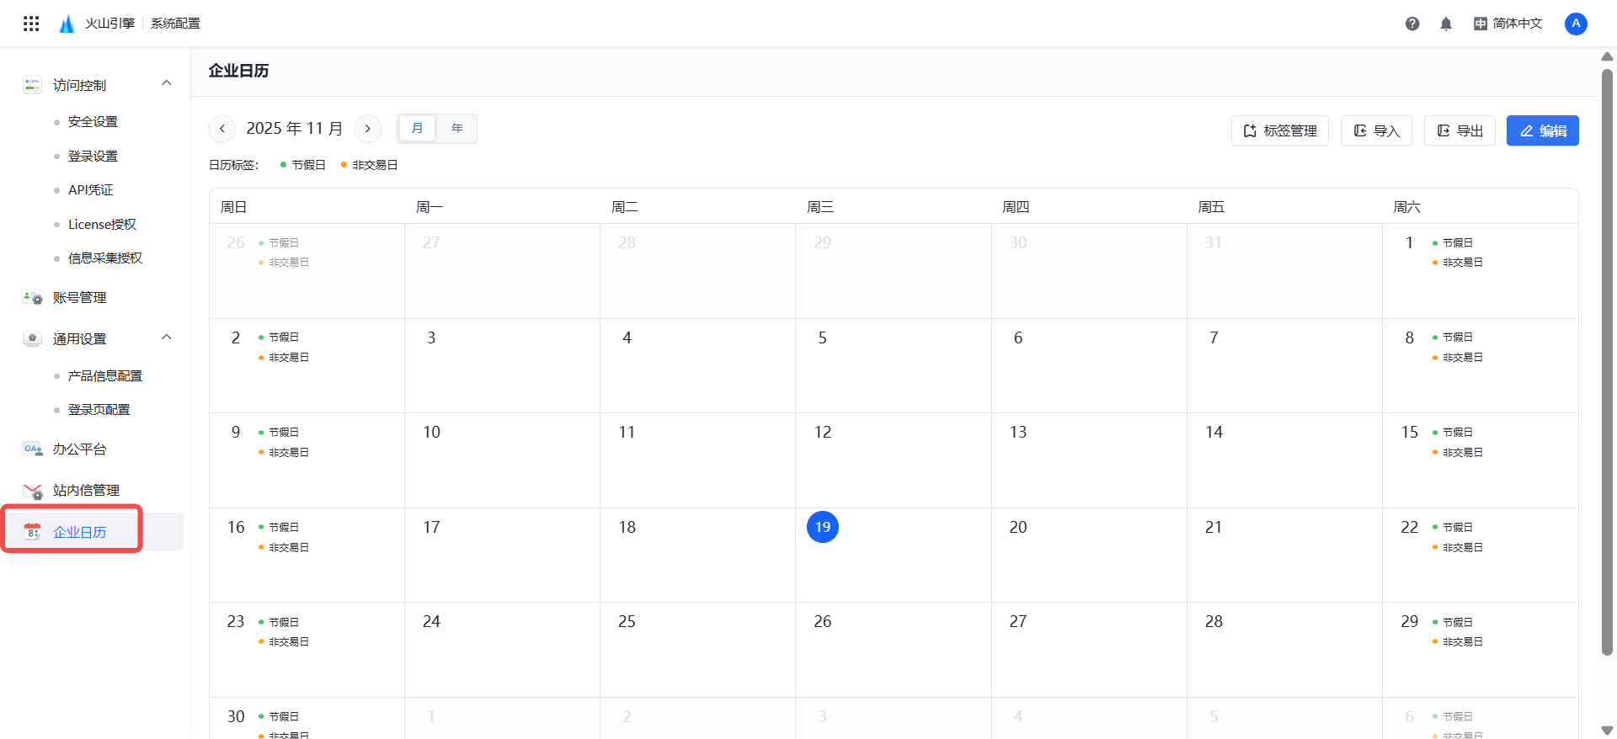The image size is (1617, 739).
Task: Click the 办公平台 OA icon
Action: click(x=32, y=449)
